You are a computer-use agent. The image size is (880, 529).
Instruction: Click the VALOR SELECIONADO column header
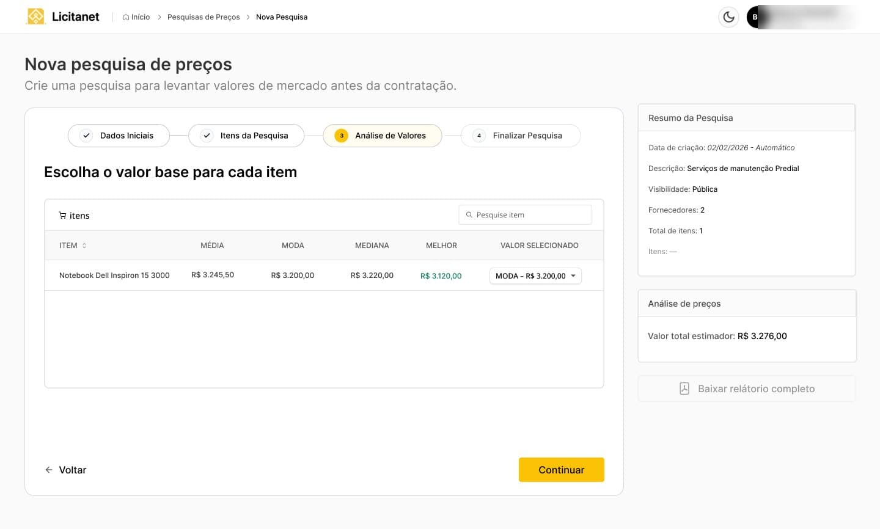tap(540, 246)
